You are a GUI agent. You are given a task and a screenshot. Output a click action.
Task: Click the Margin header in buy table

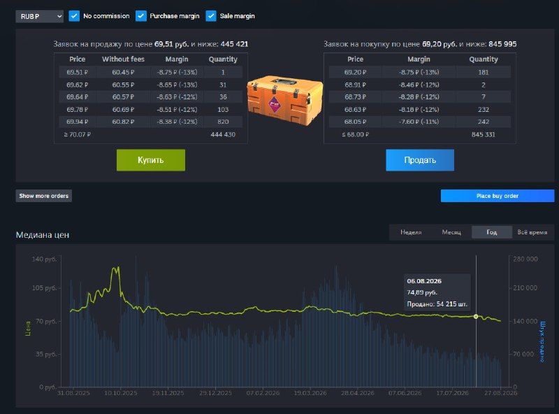coord(419,59)
